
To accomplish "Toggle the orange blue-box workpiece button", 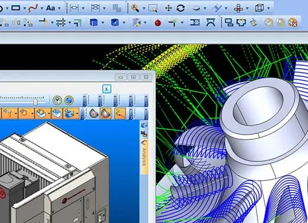I will click(x=57, y=113).
